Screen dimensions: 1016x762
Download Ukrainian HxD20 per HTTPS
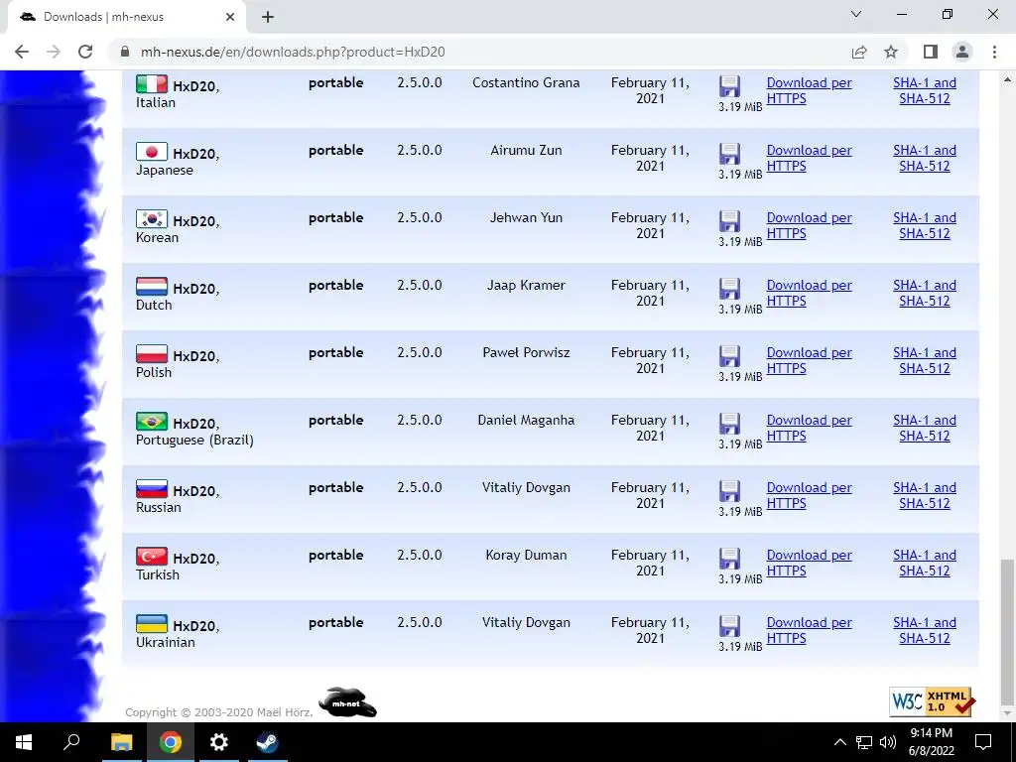(x=810, y=630)
